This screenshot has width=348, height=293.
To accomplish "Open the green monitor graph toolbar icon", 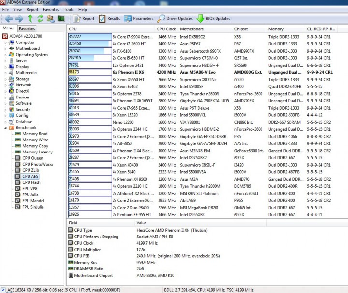I will (x=61, y=19).
